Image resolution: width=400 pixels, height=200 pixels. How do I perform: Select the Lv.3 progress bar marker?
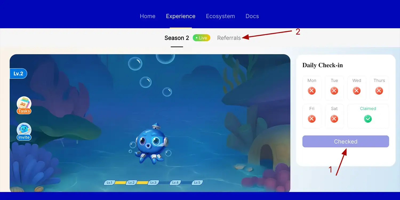(153, 183)
